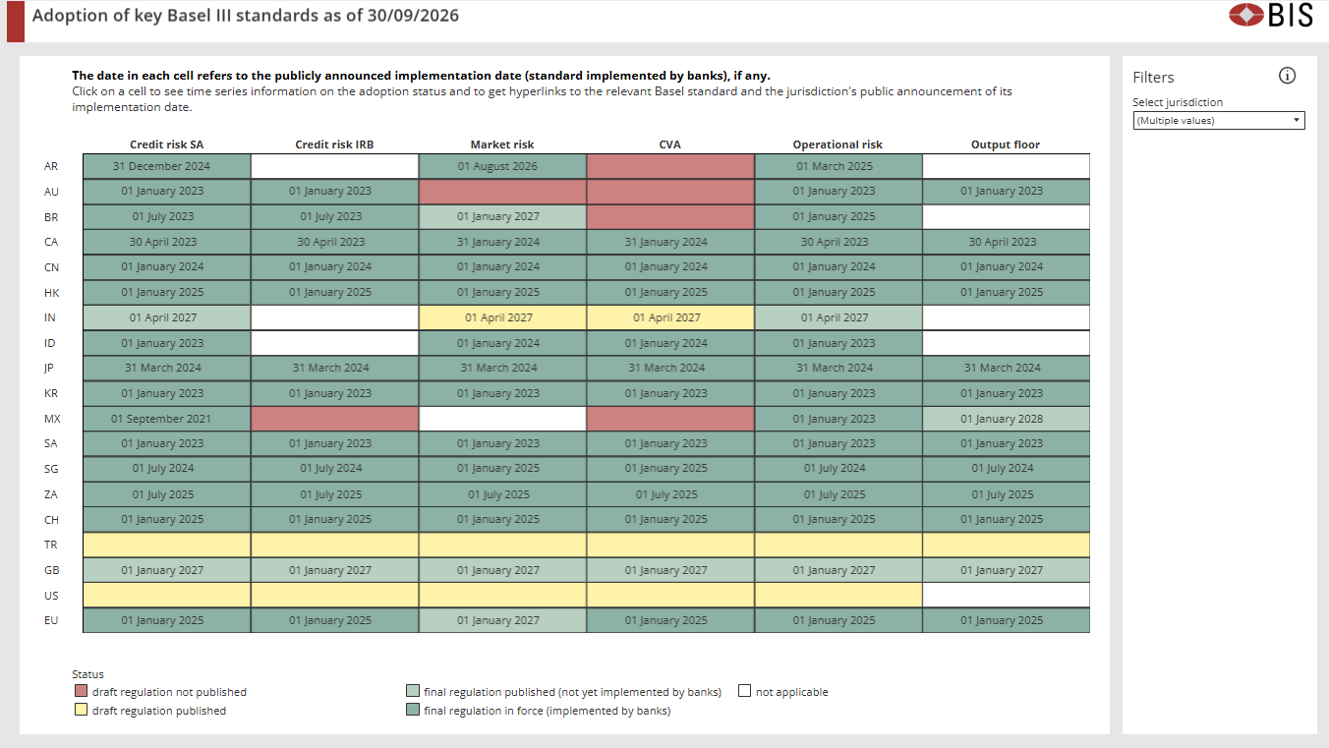Click IN Credit risk SA cell 01 April 2027

click(167, 317)
